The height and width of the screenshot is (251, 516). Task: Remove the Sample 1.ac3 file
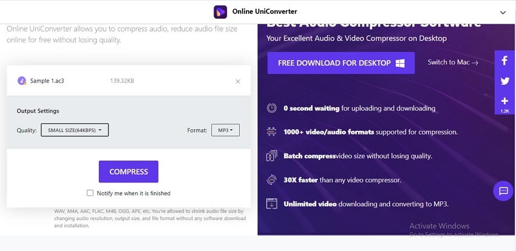(x=238, y=81)
